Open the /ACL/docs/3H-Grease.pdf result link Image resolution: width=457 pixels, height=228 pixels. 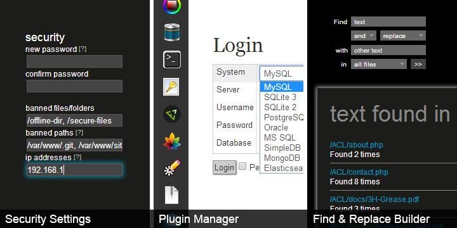(x=375, y=199)
